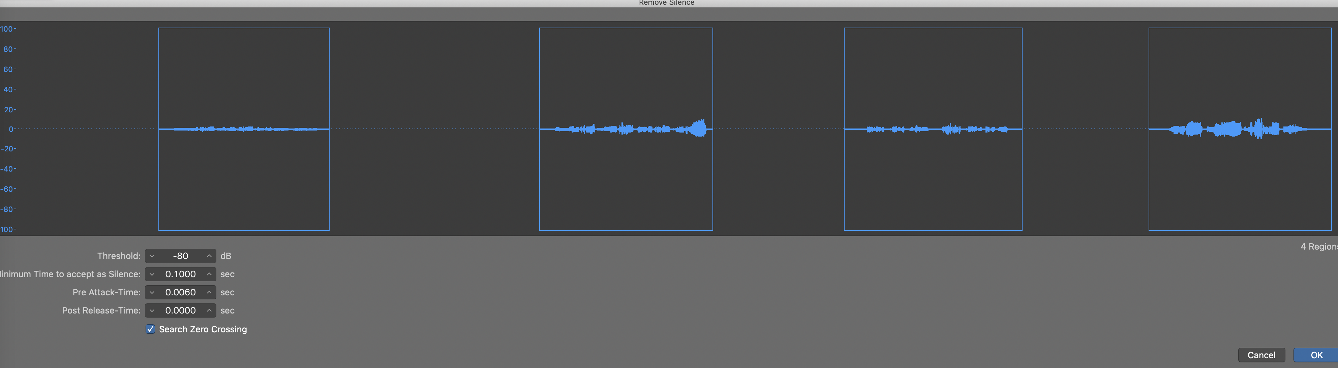Increase Minimum Time to accept as Silence
This screenshot has width=1338, height=368.
[209, 274]
